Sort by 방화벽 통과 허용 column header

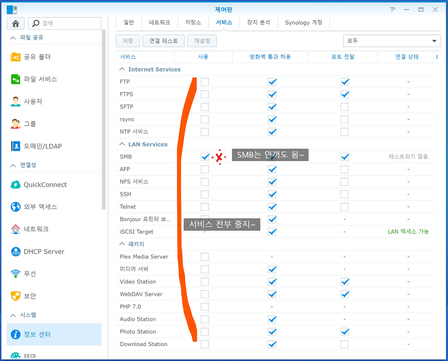click(x=270, y=57)
